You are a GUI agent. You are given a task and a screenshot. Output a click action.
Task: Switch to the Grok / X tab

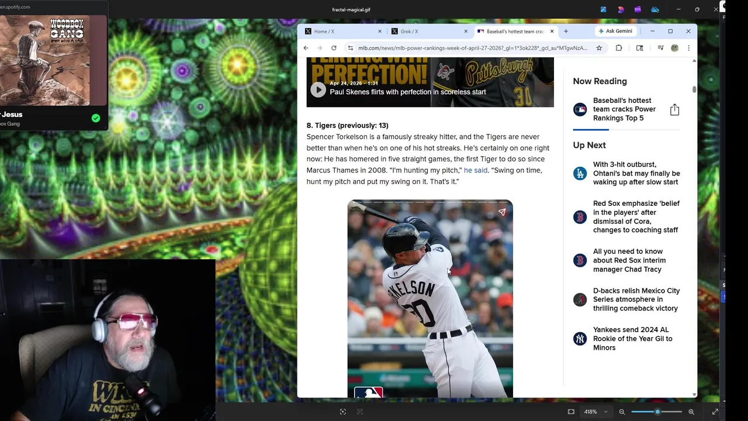click(428, 31)
